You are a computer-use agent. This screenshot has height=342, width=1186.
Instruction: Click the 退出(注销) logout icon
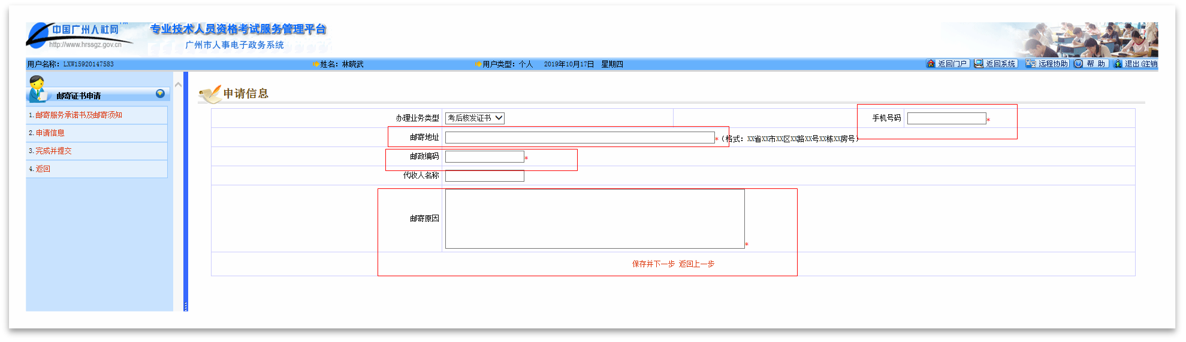[x=1118, y=63]
